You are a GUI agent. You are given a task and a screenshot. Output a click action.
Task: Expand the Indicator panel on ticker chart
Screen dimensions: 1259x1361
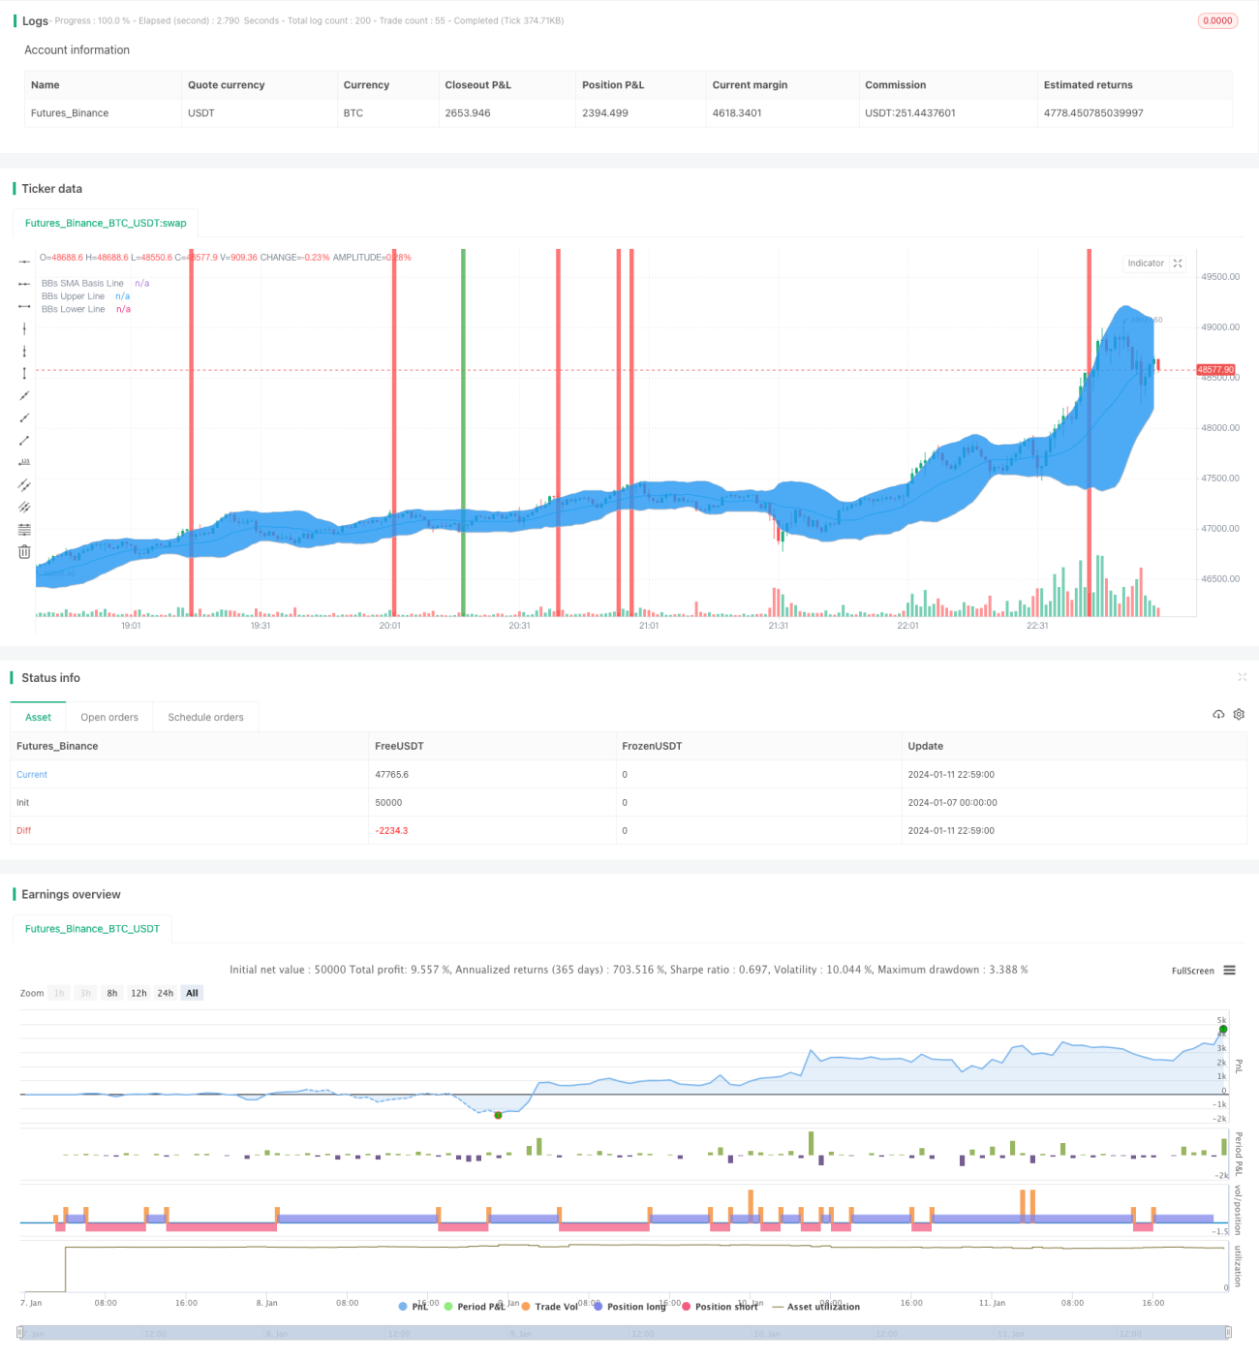tap(1178, 263)
